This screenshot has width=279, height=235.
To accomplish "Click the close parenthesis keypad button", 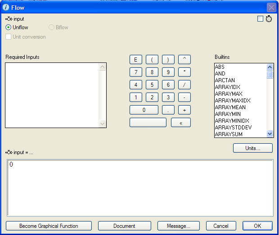I will (168, 60).
